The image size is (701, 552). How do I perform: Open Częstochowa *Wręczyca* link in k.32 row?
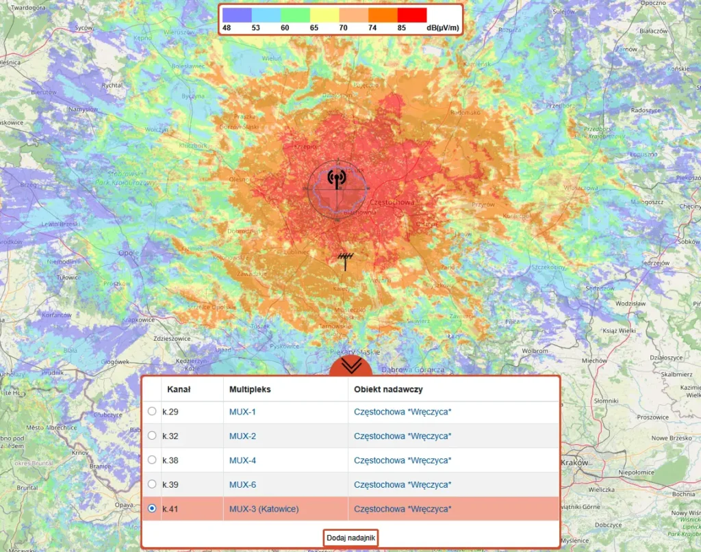(403, 436)
